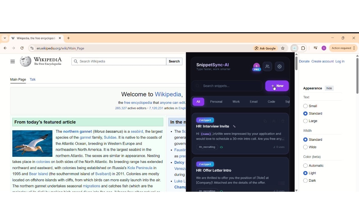359x224 pixels.
Task: Click the Search snippets field
Action: click(x=227, y=86)
